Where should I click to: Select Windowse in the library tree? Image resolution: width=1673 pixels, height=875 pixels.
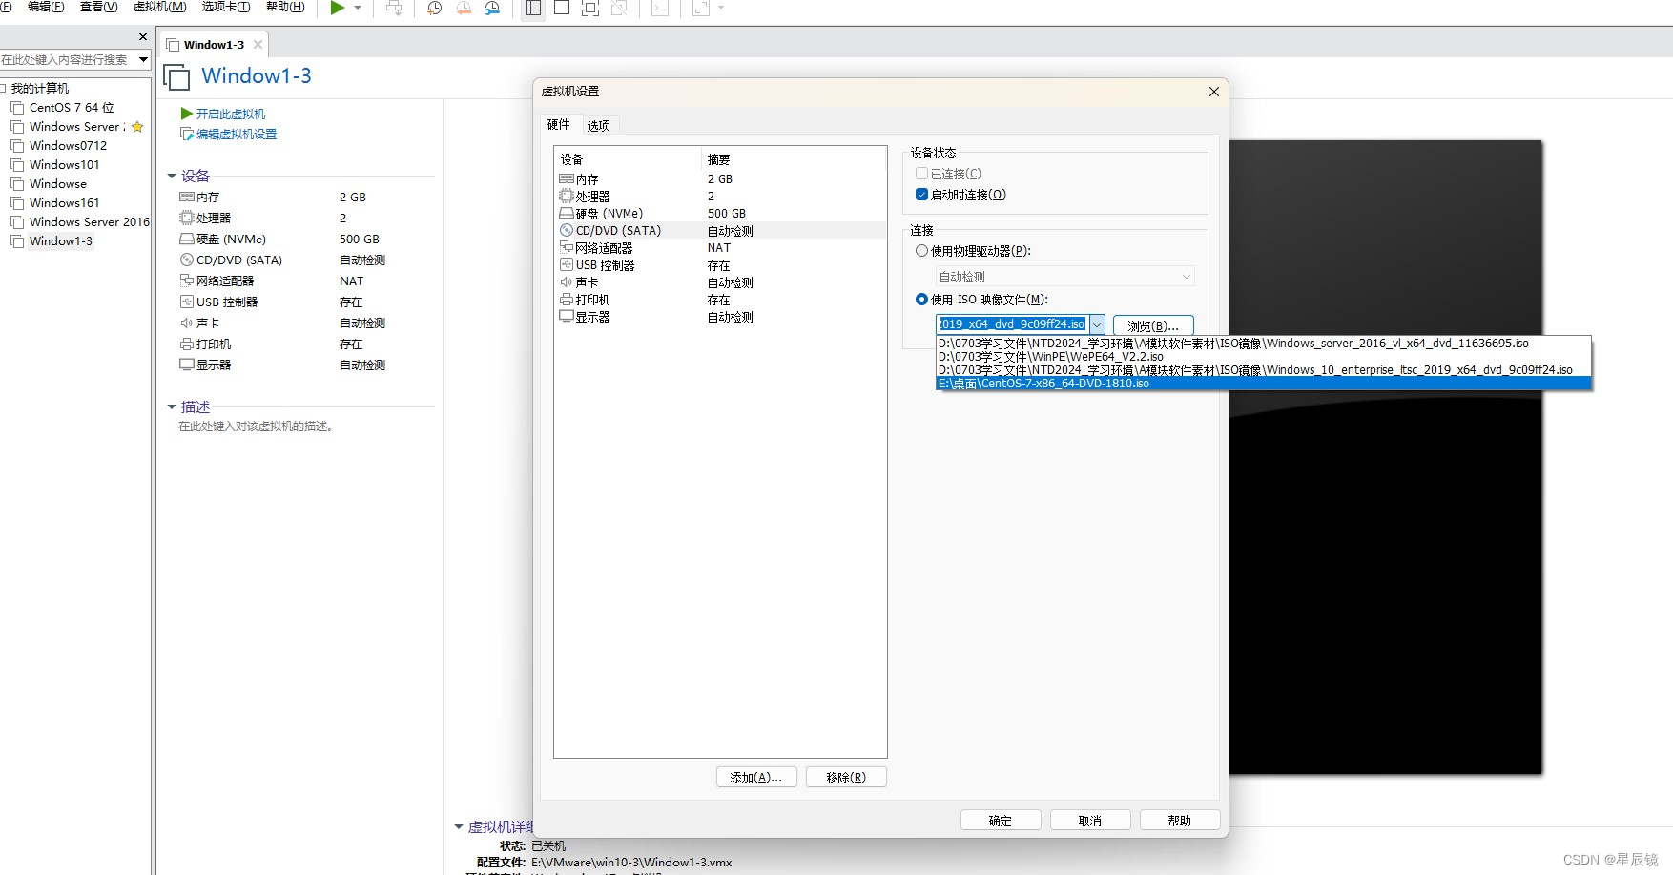(57, 183)
